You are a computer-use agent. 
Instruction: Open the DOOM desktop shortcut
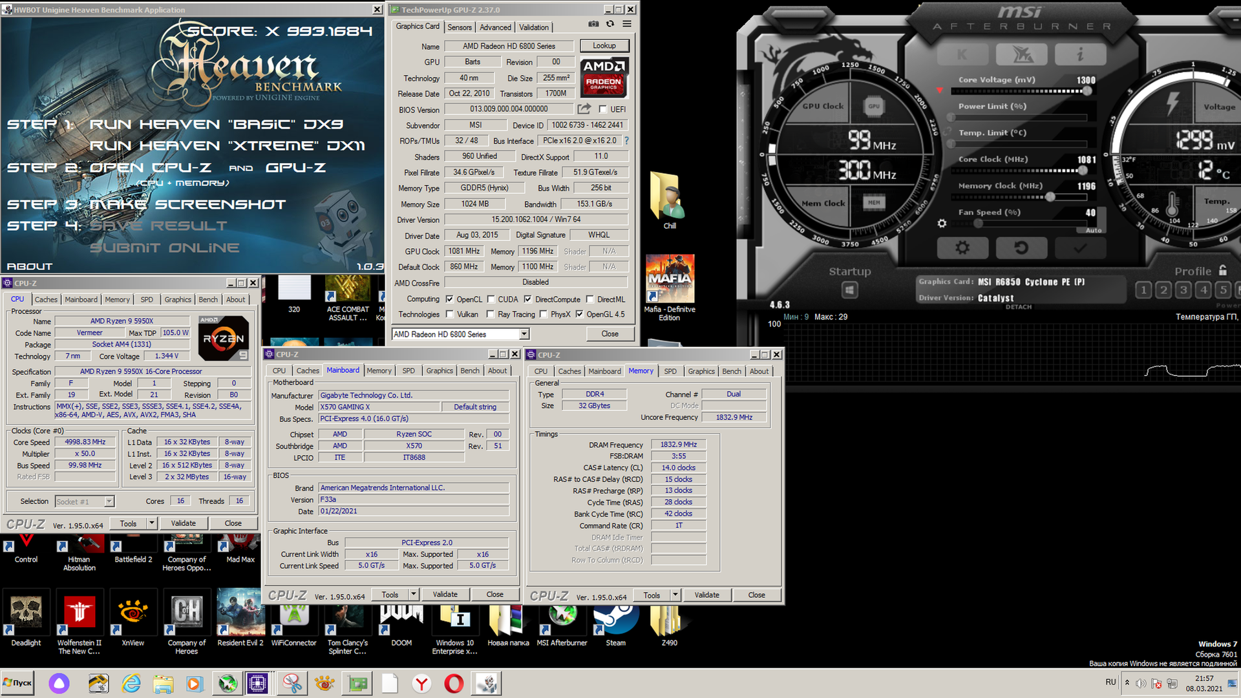[x=401, y=626]
